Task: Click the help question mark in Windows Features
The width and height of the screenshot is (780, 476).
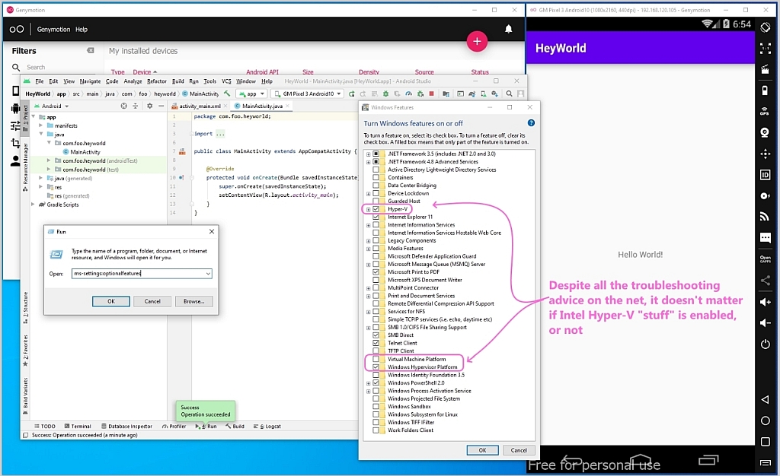Action: pos(531,123)
